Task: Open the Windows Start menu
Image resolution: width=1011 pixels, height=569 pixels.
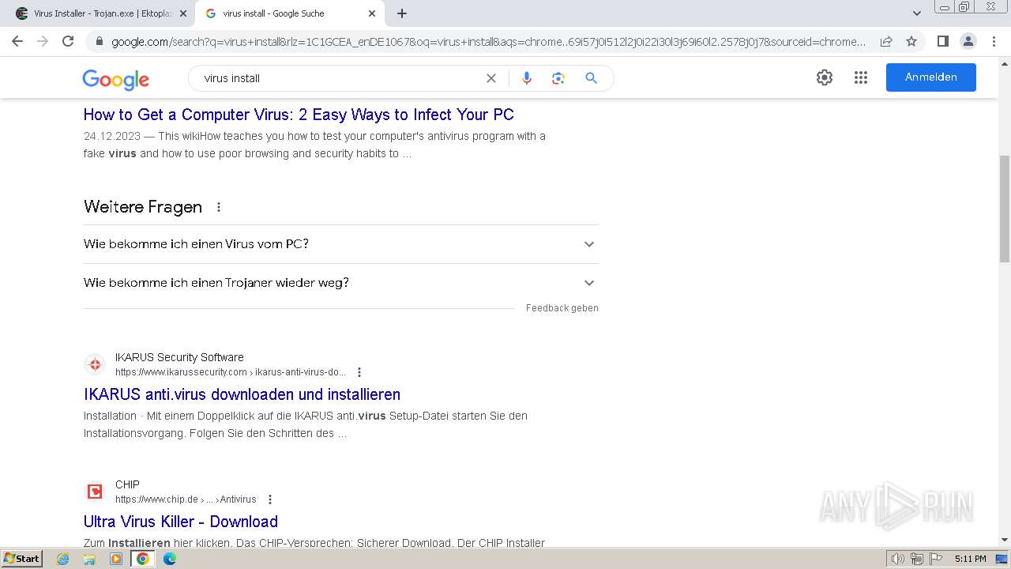Action: click(22, 559)
